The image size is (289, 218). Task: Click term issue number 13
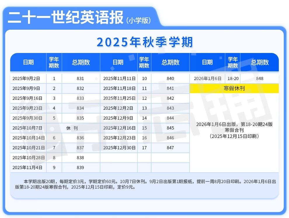point(144,108)
